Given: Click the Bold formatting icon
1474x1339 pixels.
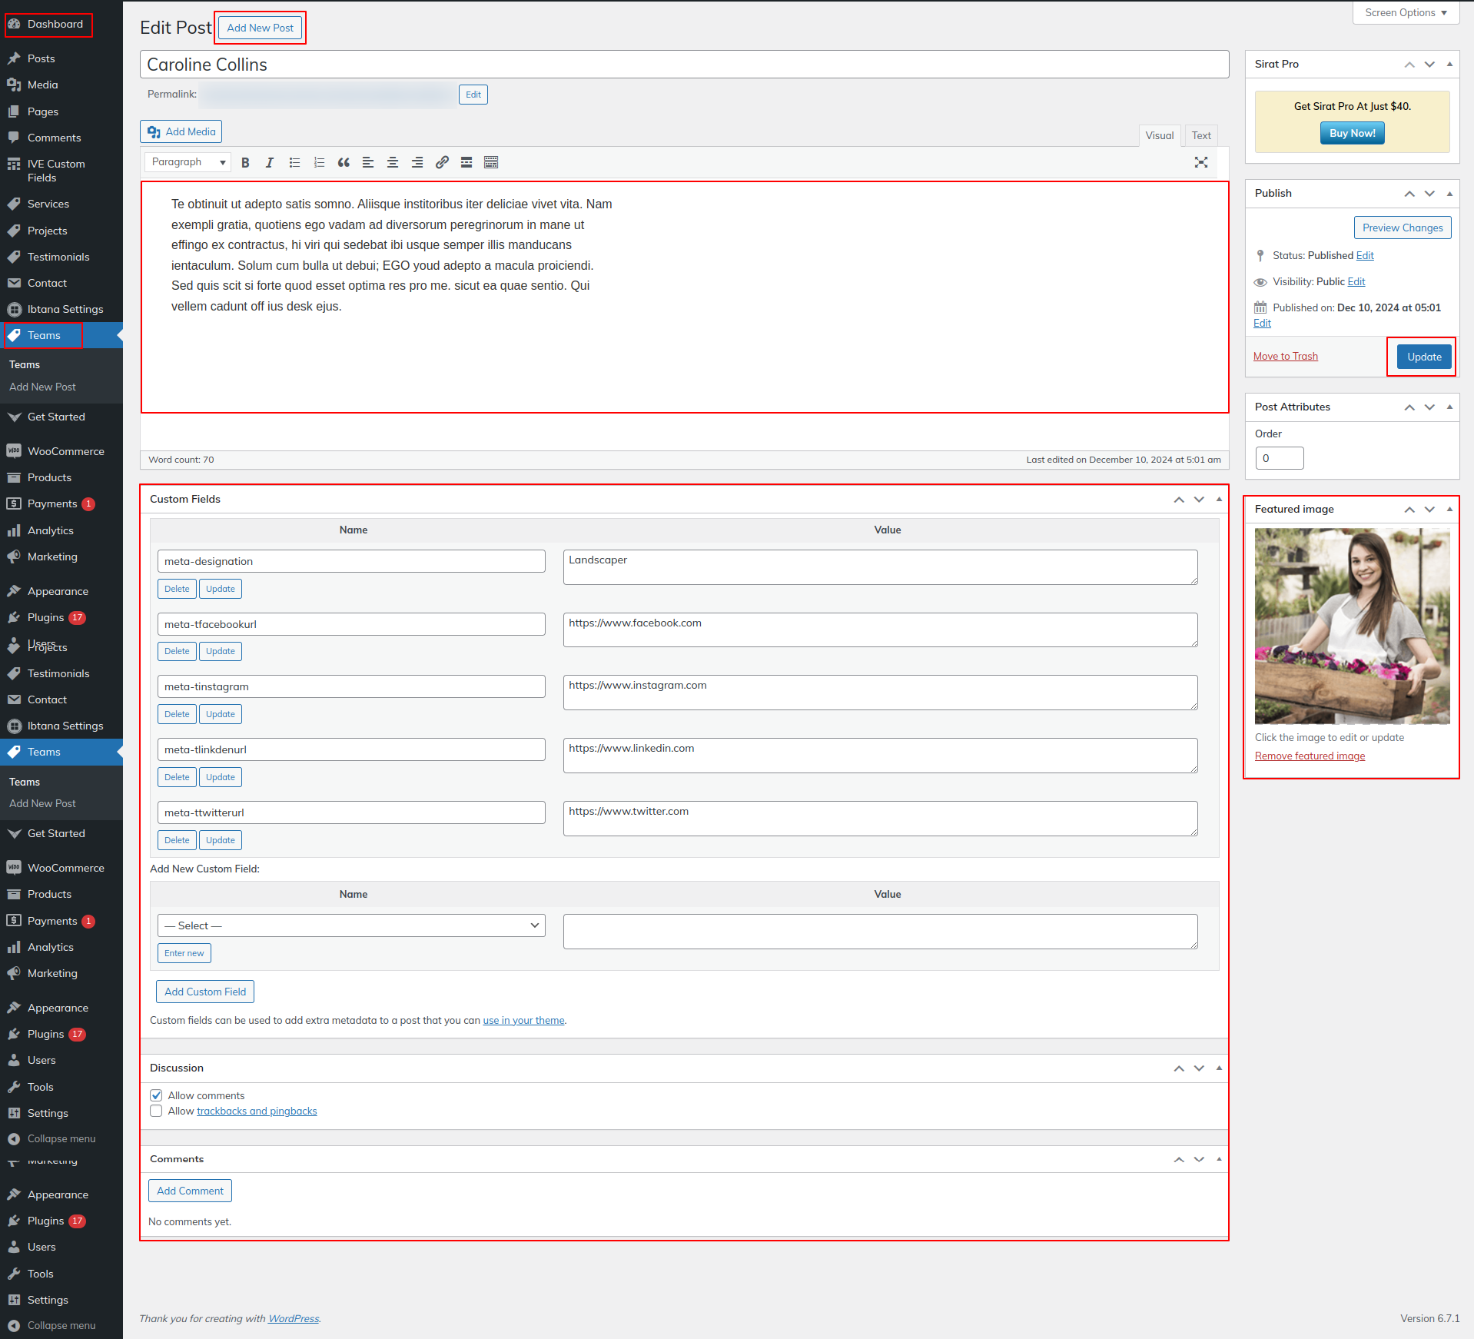Looking at the screenshot, I should (x=245, y=162).
